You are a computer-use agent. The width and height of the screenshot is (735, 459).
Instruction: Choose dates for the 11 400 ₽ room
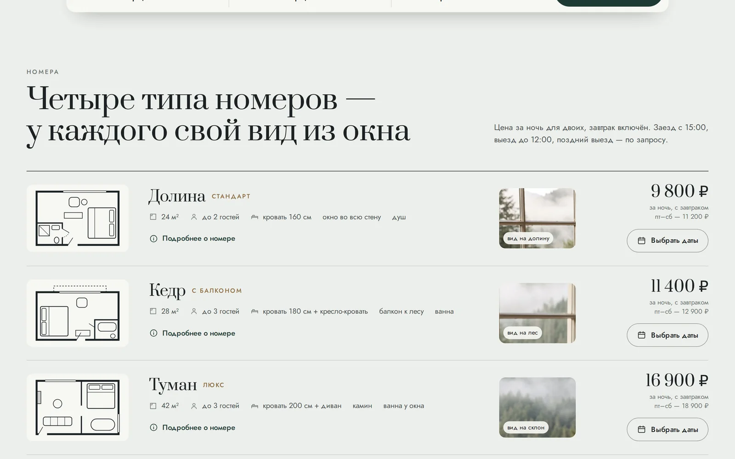(x=667, y=335)
